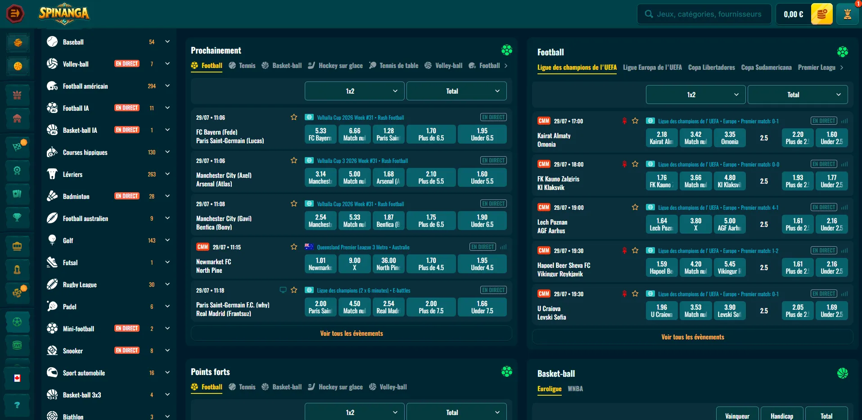Click Voir tous les évènements under Prochainement
Image resolution: width=862 pixels, height=420 pixels.
352,334
